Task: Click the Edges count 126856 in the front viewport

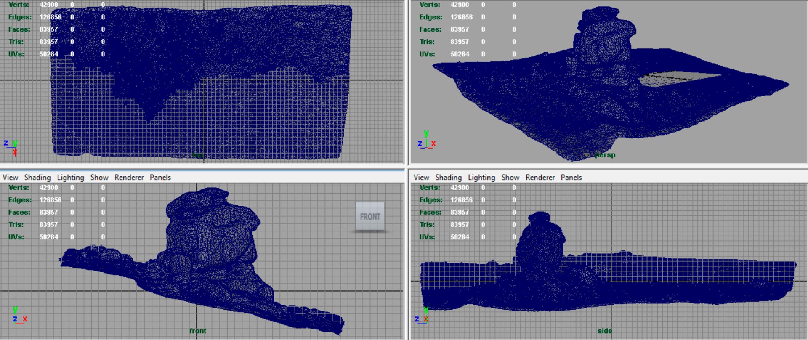Action: (x=50, y=200)
